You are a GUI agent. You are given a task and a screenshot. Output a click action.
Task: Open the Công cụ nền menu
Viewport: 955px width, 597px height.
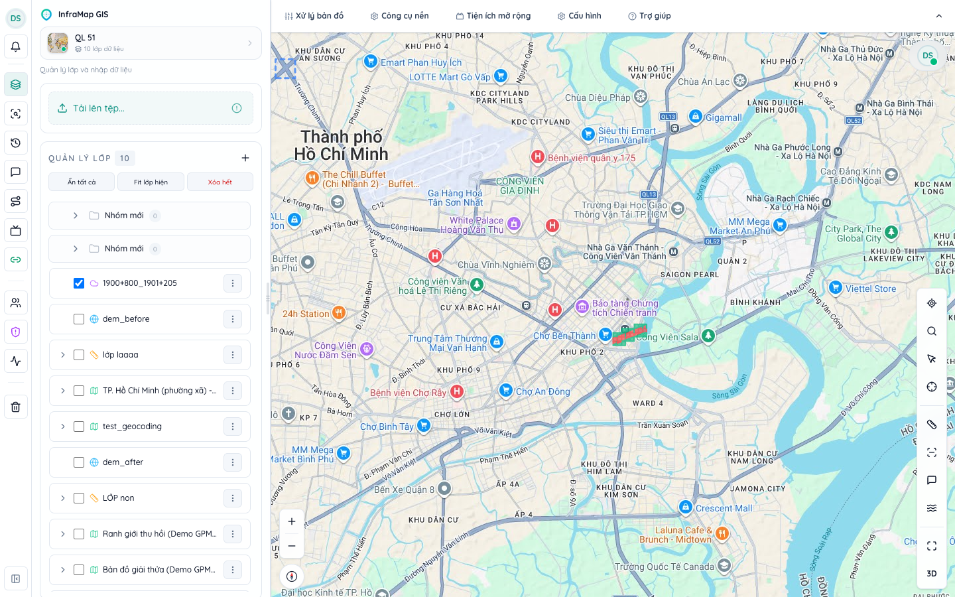tap(400, 16)
